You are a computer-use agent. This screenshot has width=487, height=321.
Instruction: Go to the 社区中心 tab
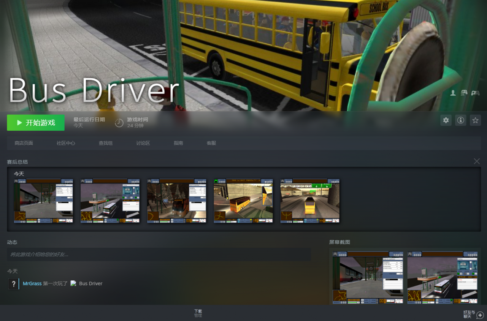[66, 143]
